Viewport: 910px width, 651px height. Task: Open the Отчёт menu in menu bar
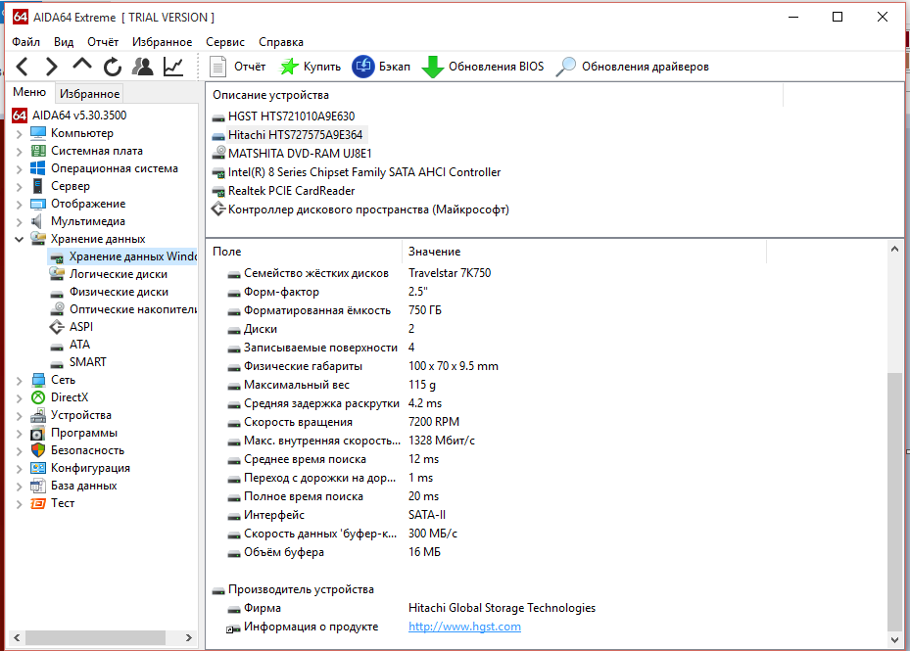(103, 42)
